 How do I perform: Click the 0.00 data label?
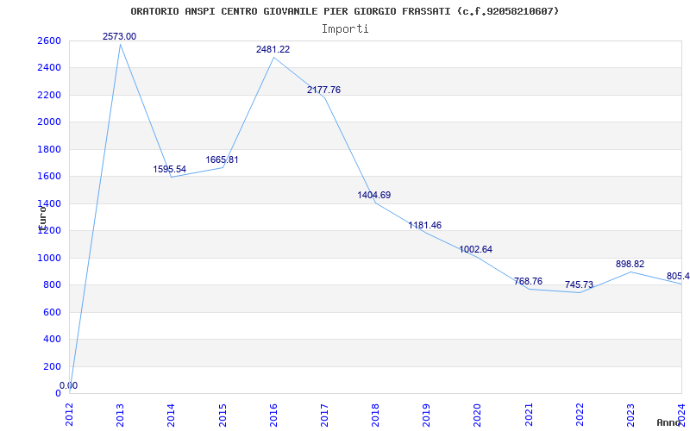69,385
